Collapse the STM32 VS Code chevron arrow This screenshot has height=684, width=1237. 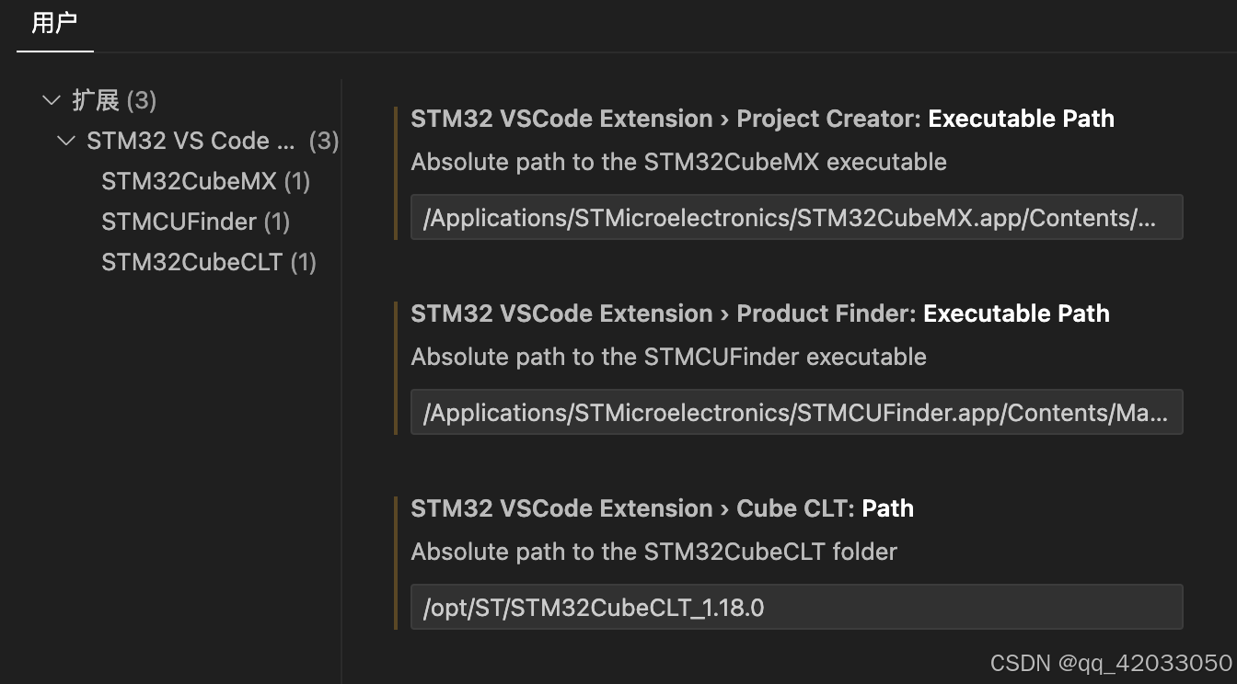[66, 141]
